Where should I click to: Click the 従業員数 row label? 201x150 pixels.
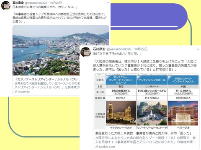tap(100, 98)
